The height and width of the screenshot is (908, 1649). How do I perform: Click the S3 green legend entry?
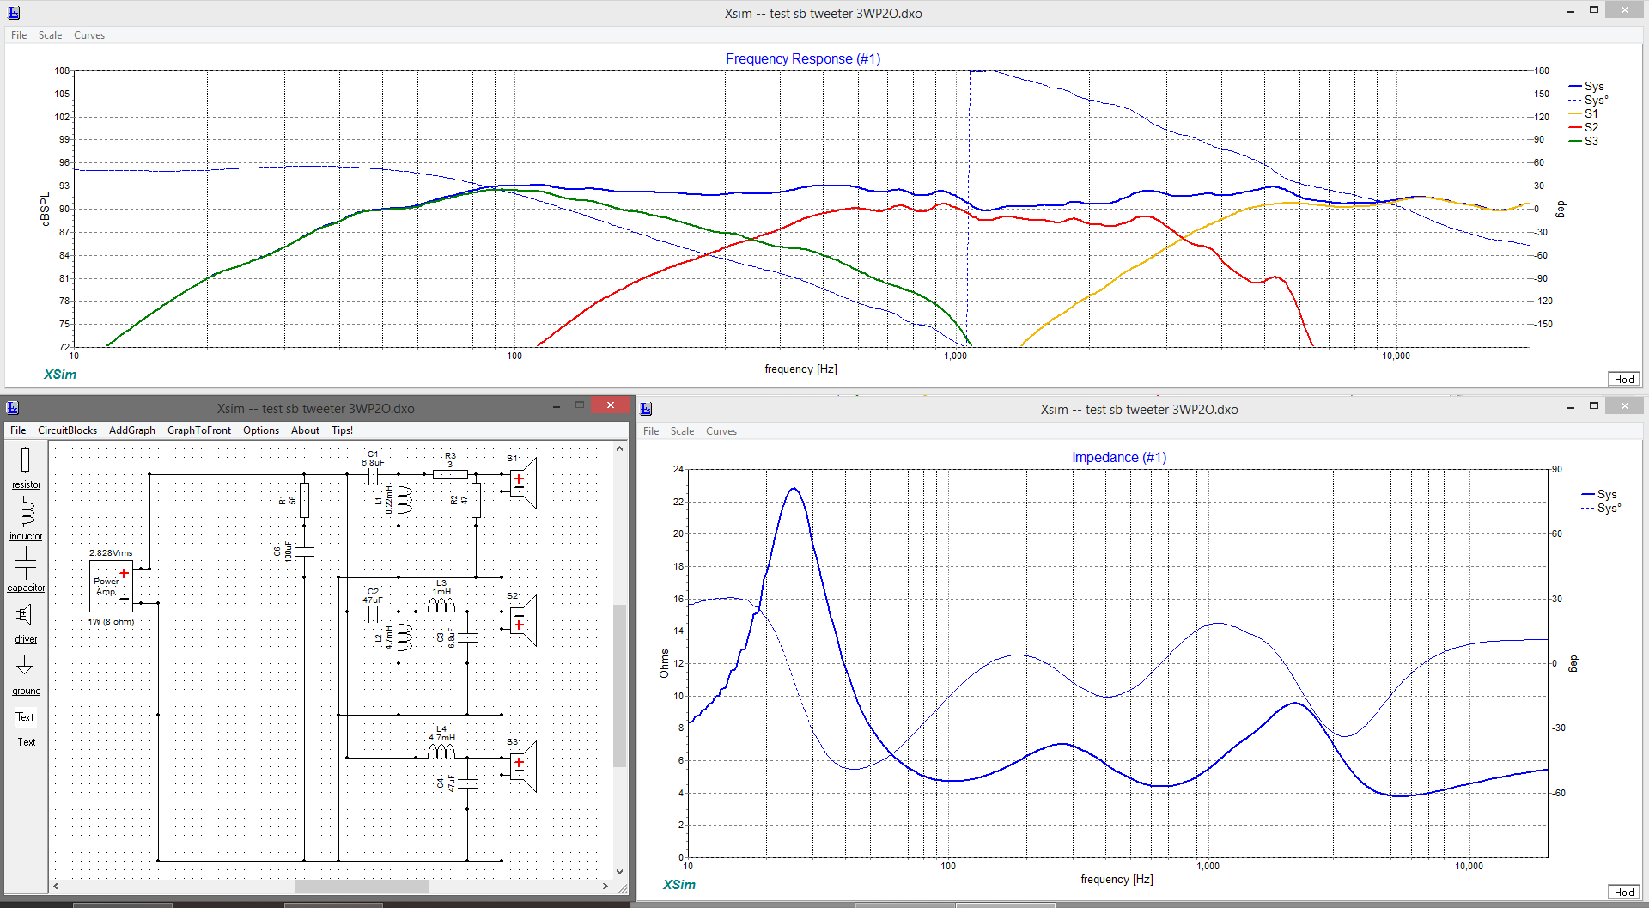point(1583,141)
